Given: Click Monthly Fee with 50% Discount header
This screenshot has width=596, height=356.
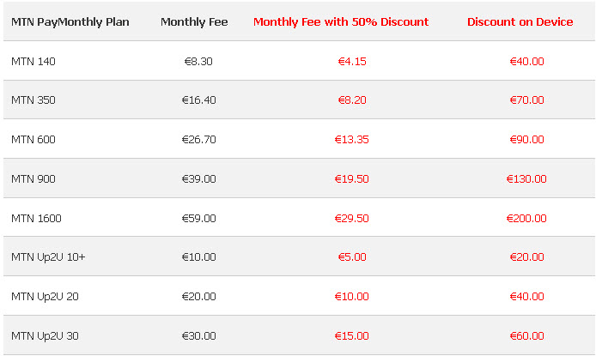Looking at the screenshot, I should tap(341, 21).
